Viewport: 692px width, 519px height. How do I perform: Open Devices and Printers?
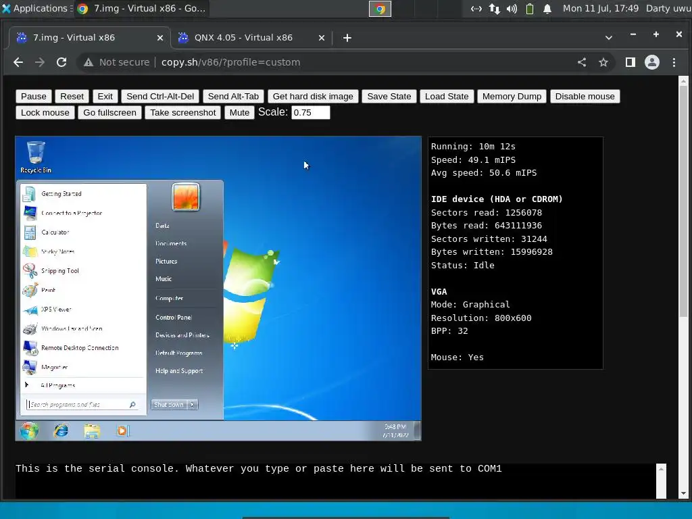click(x=182, y=335)
